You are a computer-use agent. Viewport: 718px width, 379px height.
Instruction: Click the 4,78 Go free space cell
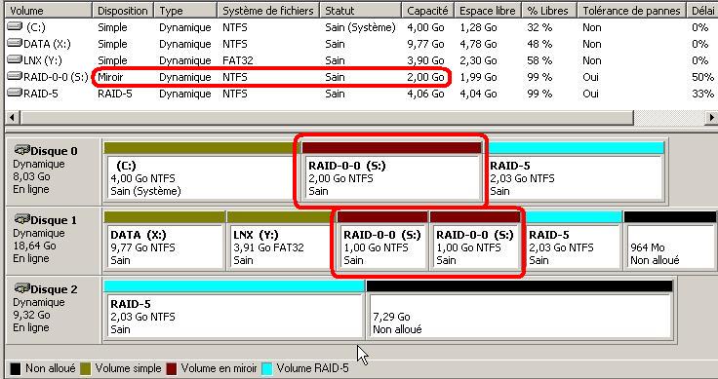(x=479, y=44)
